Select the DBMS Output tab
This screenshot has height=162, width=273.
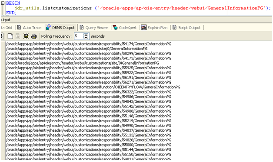click(60, 28)
